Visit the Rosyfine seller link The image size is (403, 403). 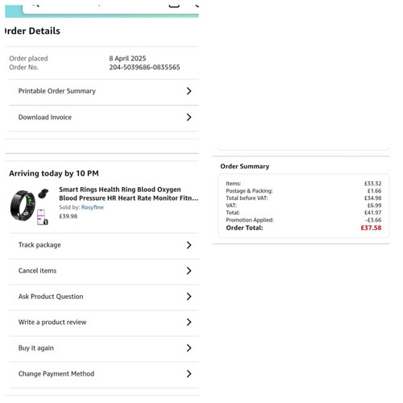[x=93, y=207]
